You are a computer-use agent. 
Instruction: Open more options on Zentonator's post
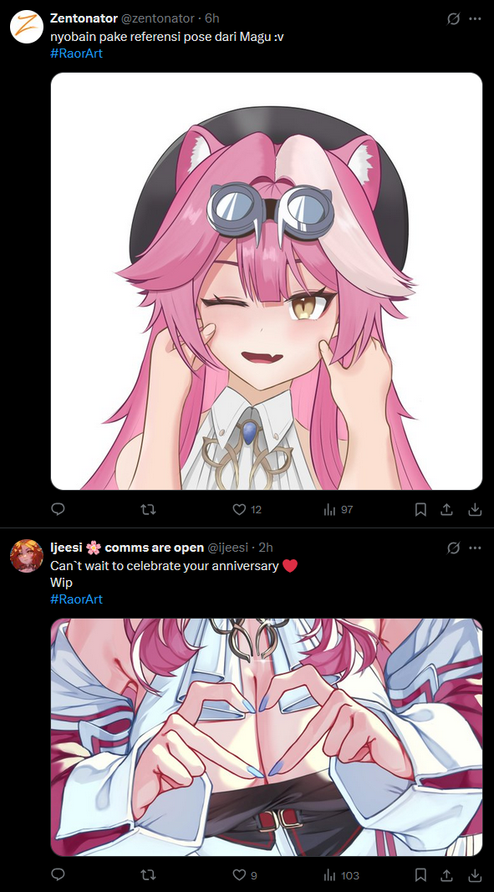coord(475,18)
